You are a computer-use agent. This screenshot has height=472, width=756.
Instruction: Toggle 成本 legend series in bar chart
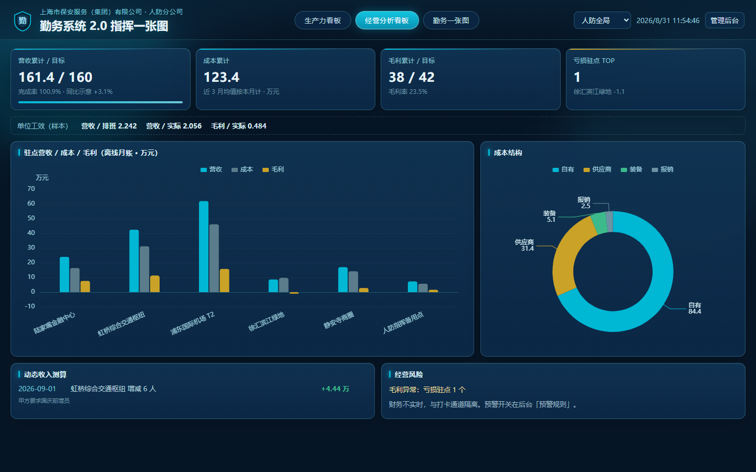pyautogui.click(x=243, y=169)
